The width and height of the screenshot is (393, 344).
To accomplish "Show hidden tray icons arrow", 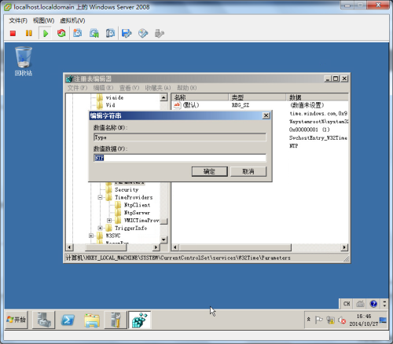I will pos(309,320).
